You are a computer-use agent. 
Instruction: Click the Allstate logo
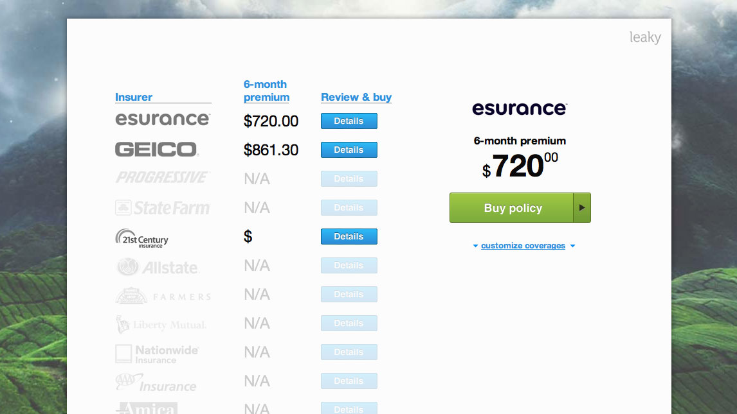pos(158,266)
